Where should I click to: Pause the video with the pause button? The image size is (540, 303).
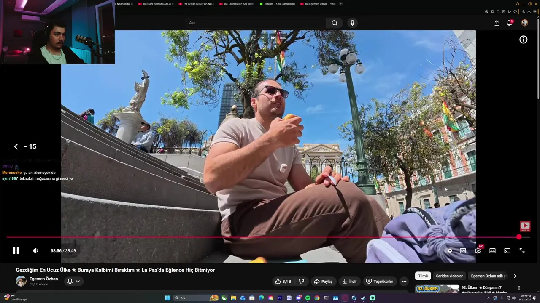[x=16, y=251]
